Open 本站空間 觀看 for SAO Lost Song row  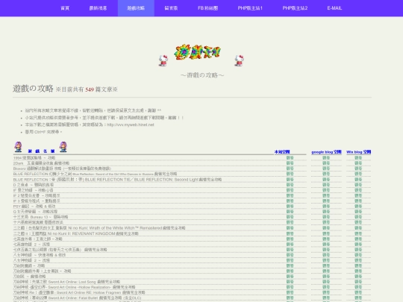(290, 282)
